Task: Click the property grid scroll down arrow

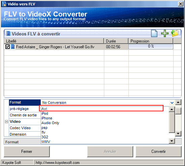Action: tap(178, 134)
